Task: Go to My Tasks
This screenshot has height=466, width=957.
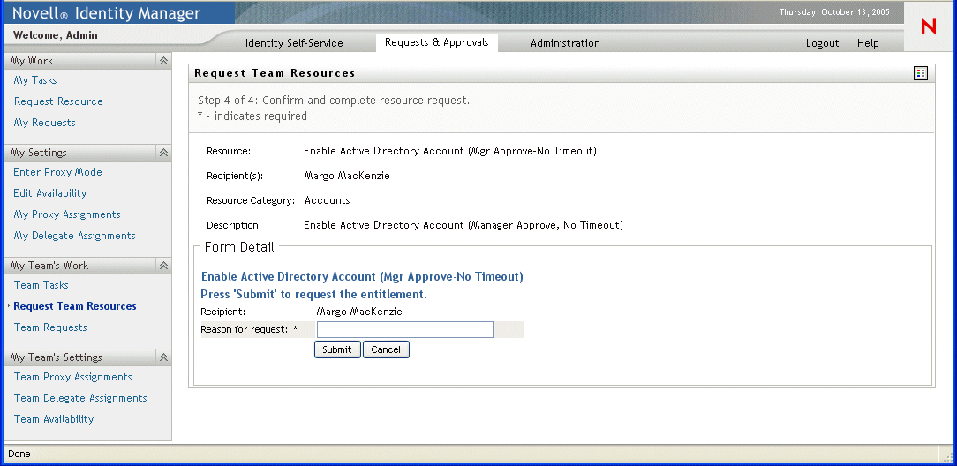Action: (x=35, y=80)
